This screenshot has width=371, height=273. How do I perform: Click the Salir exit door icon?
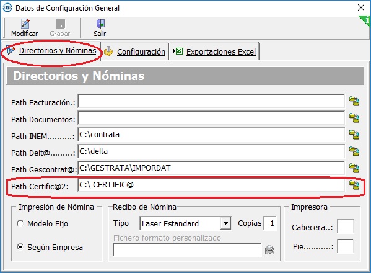coord(100,24)
